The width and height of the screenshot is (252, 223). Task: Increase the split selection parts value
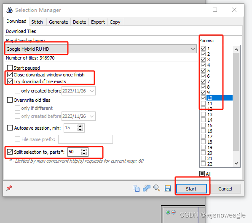(84, 150)
